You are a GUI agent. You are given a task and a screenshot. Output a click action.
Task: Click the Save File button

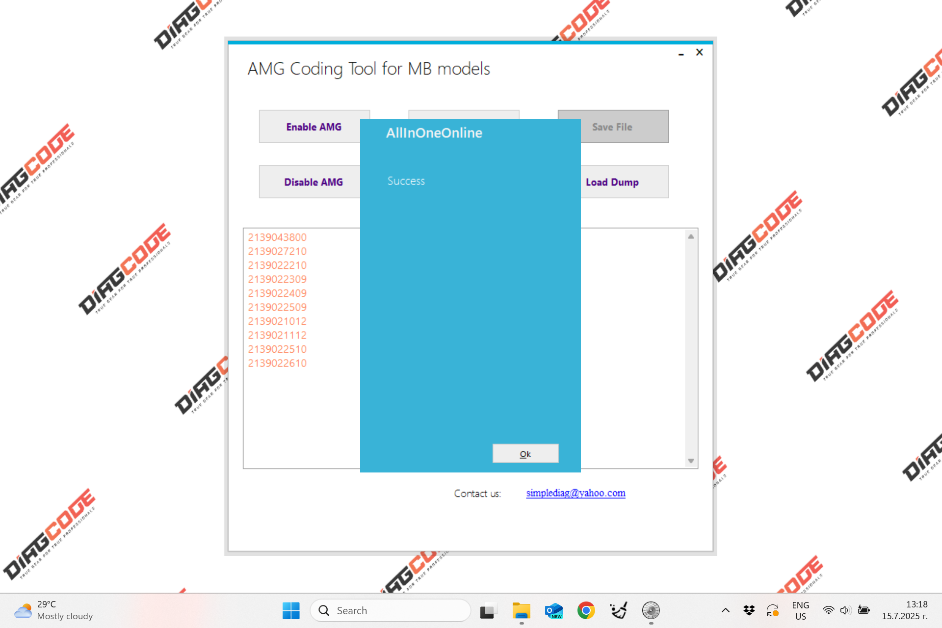click(x=613, y=127)
